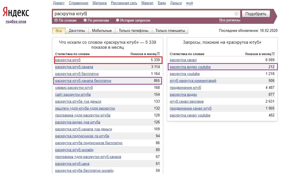Open the Все регионы region selector
This screenshot has width=292, height=174.
point(230,20)
